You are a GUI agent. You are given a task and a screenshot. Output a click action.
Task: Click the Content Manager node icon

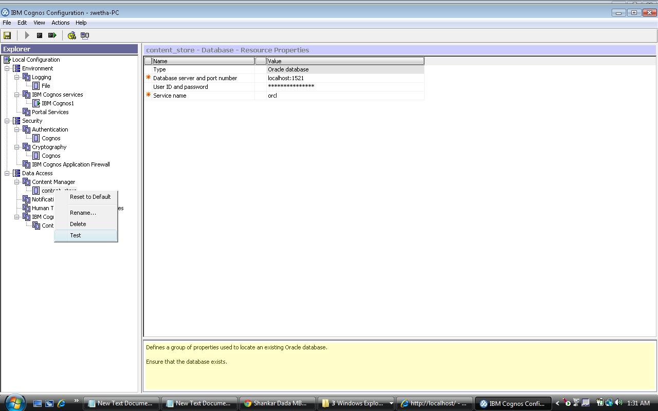(x=26, y=182)
